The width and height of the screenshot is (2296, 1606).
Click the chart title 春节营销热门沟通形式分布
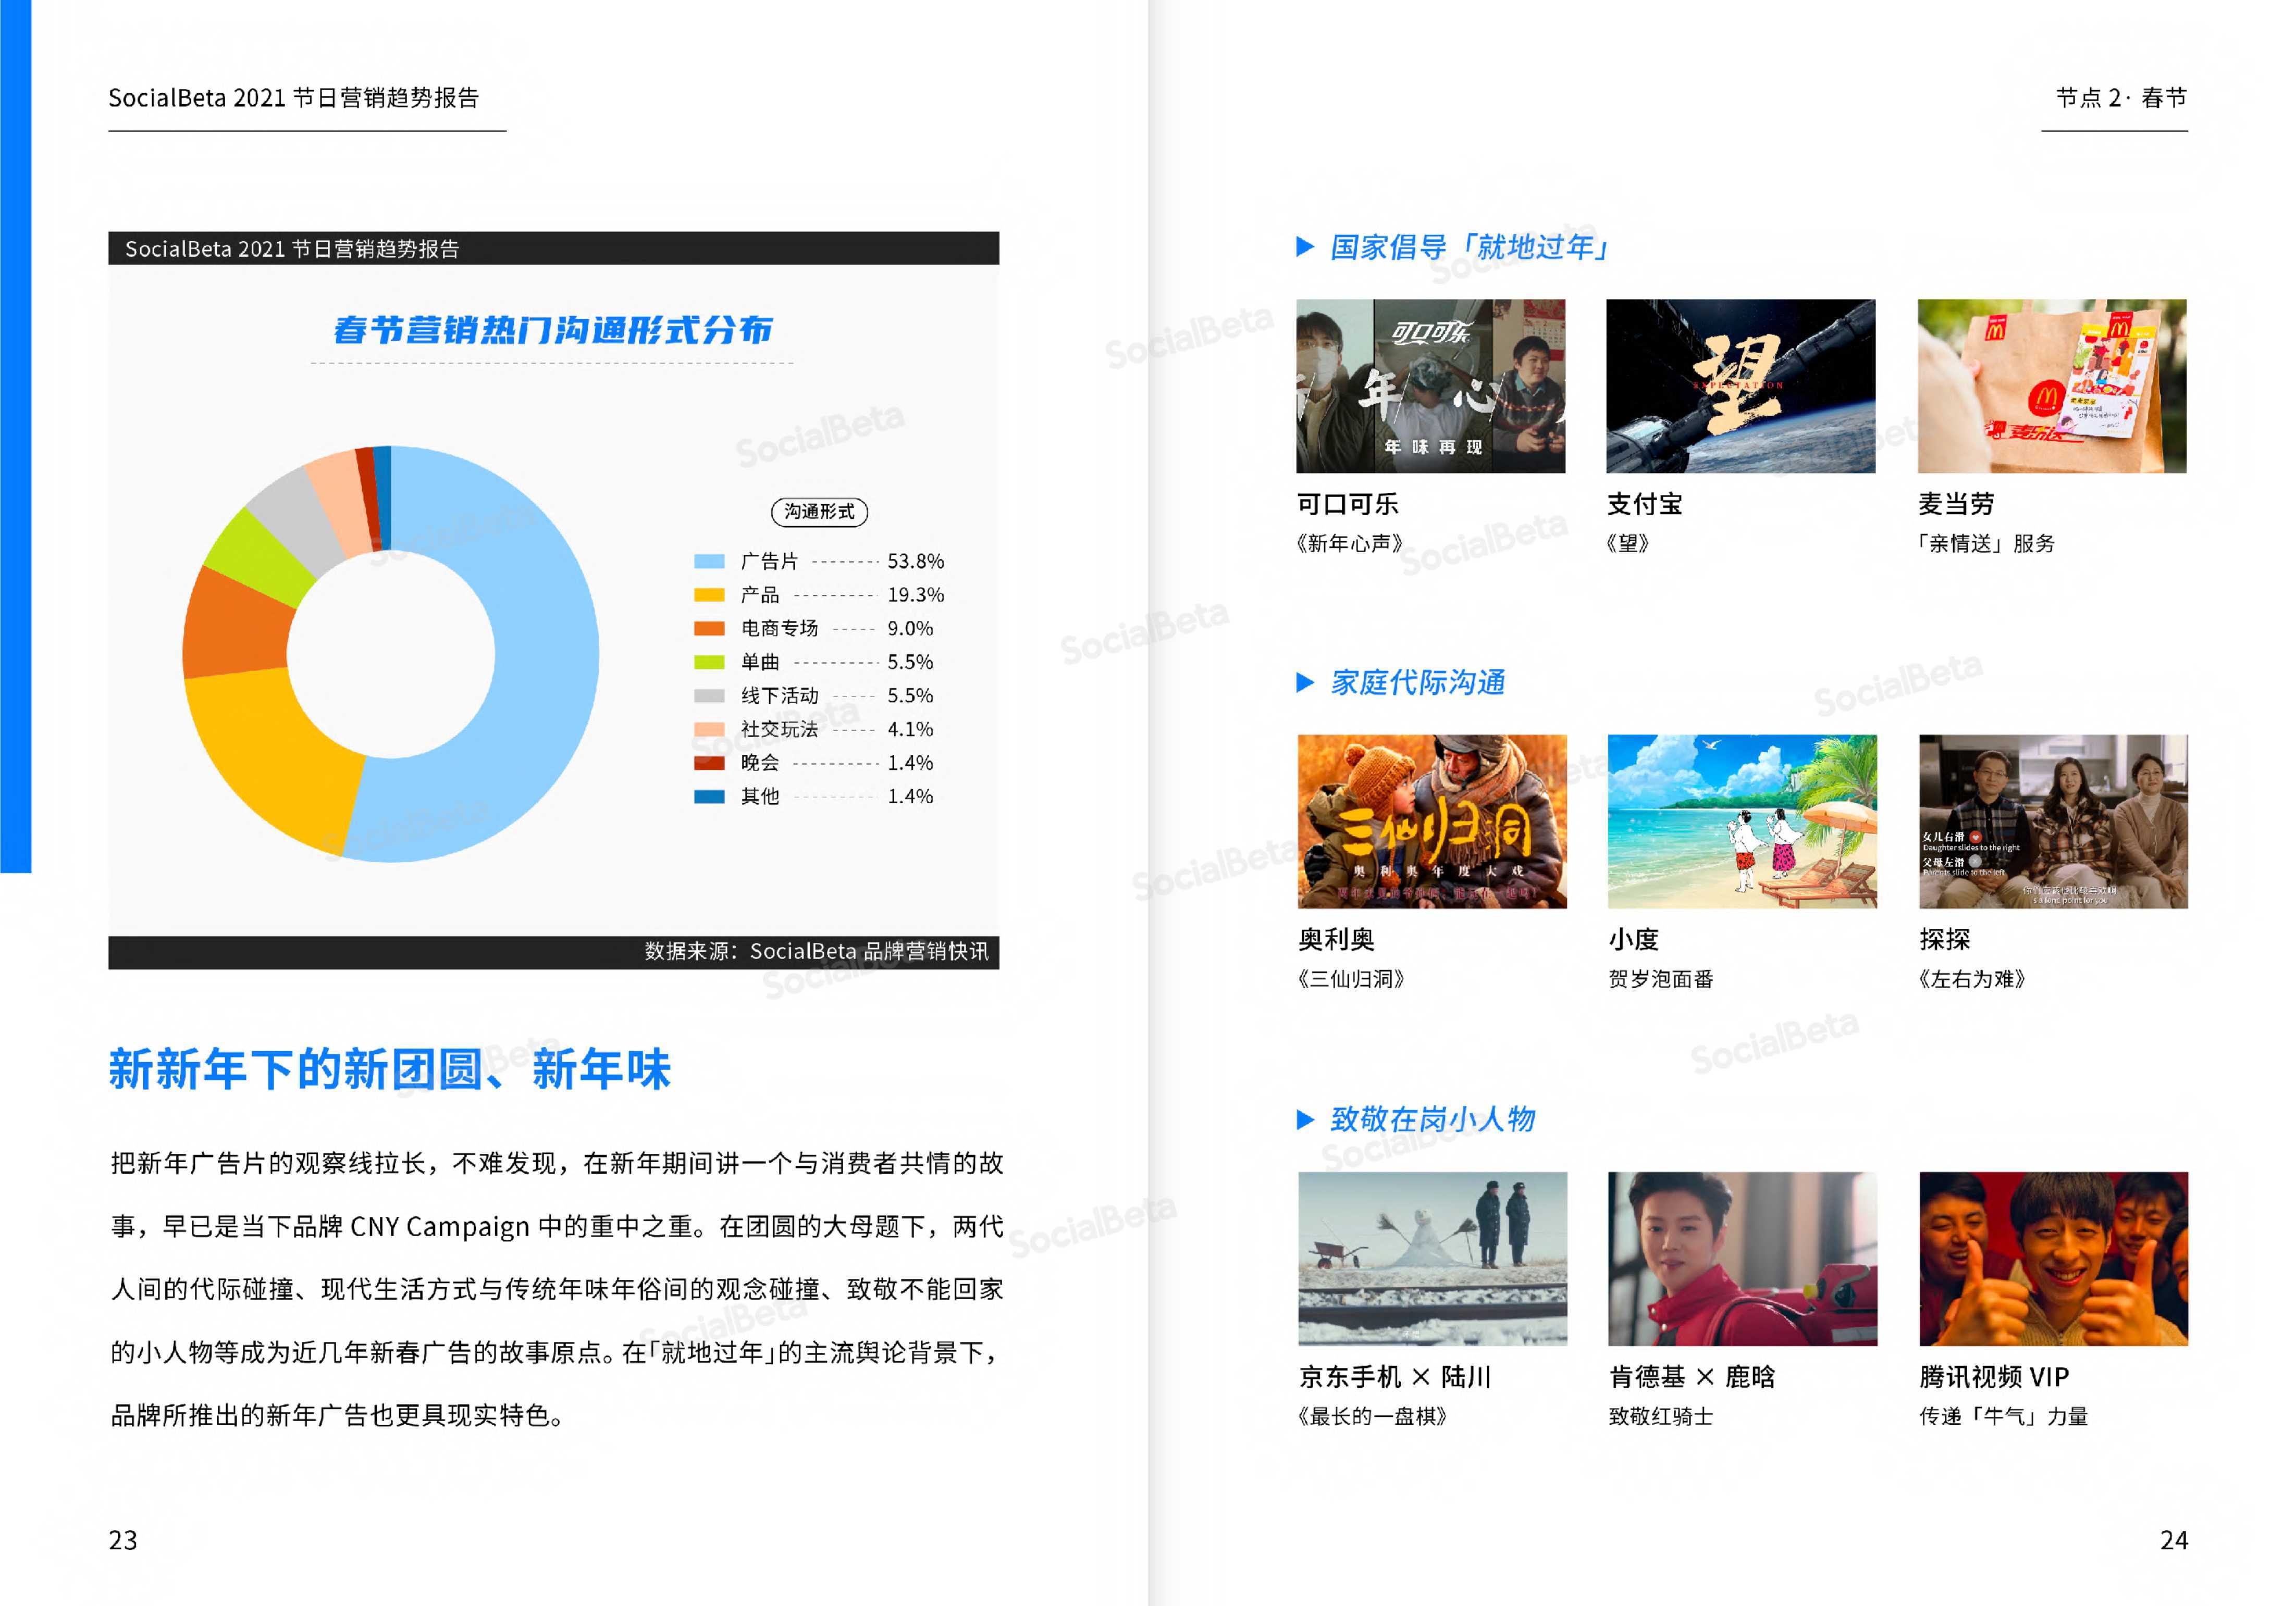(x=552, y=330)
